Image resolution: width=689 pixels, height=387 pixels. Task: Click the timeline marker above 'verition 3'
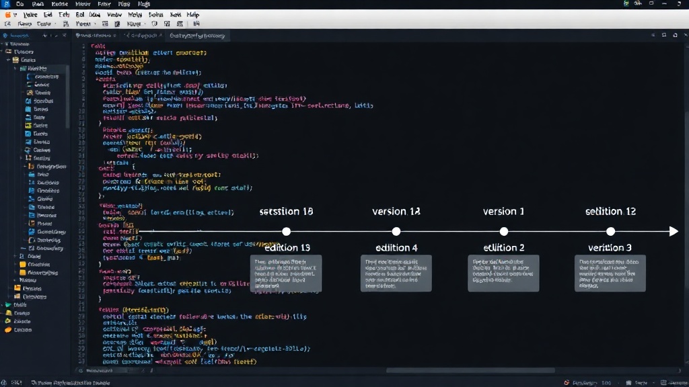click(x=610, y=231)
